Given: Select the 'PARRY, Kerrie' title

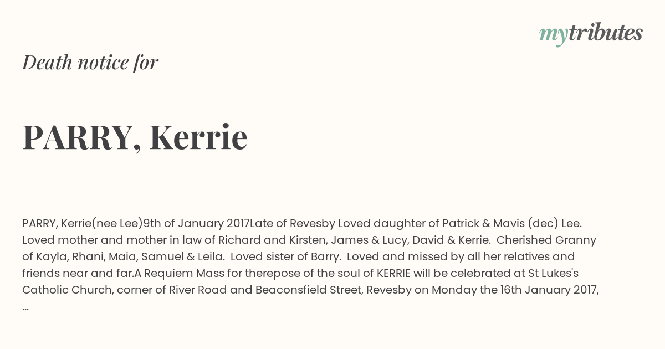Looking at the screenshot, I should 135,137.
